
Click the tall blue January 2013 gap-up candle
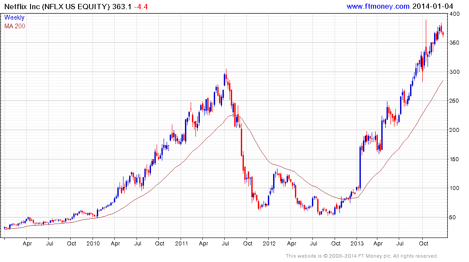point(360,168)
